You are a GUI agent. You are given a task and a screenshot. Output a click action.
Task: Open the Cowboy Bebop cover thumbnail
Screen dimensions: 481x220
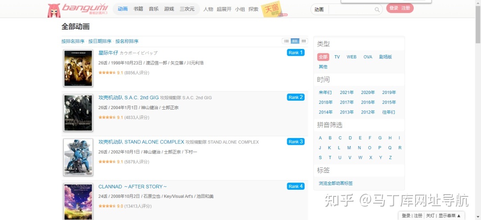point(78,69)
